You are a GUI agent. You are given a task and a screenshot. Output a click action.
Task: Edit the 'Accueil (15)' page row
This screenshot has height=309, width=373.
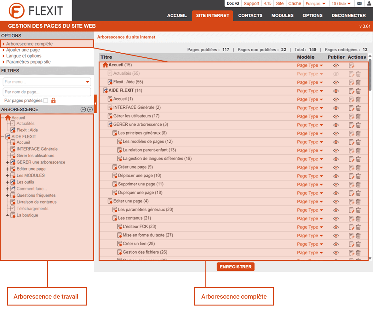(352, 66)
